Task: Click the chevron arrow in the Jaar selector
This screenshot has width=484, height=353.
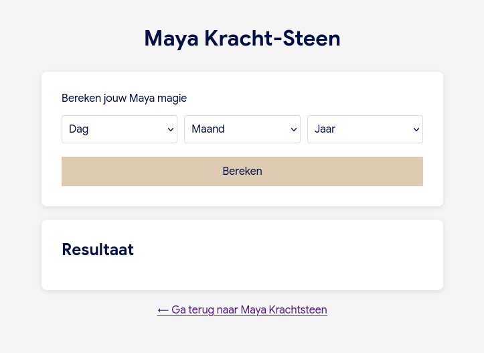Action: 416,130
